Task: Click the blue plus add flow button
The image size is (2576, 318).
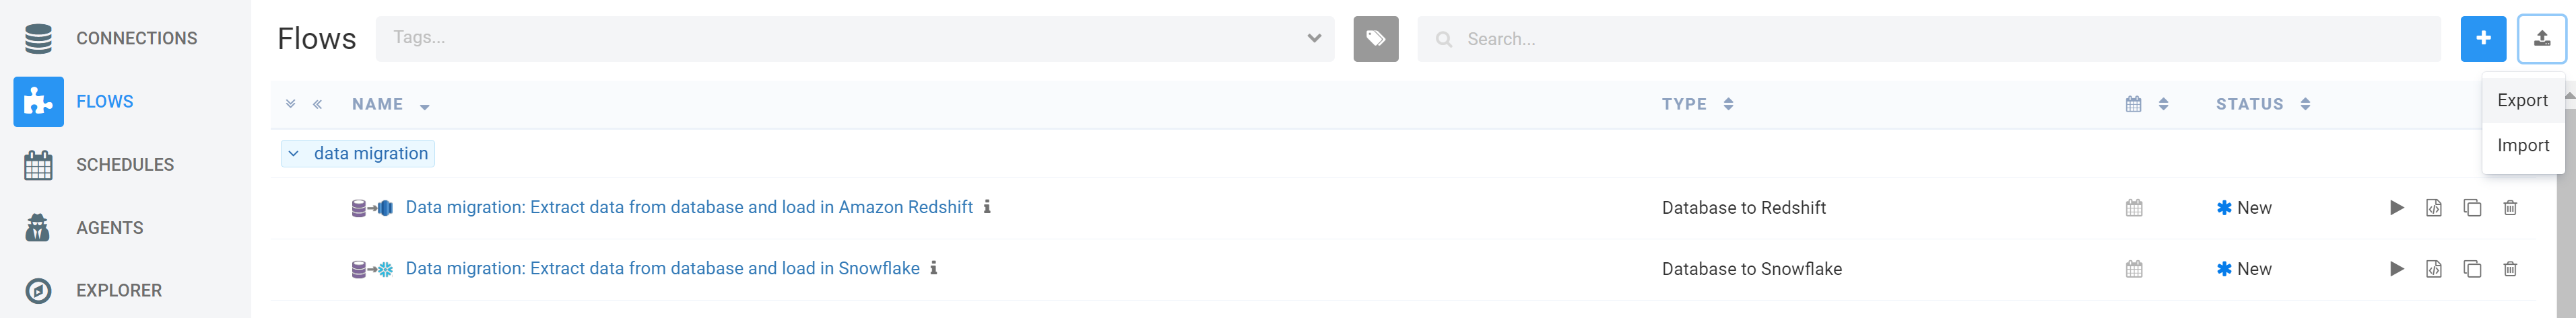Action: pyautogui.click(x=2482, y=39)
